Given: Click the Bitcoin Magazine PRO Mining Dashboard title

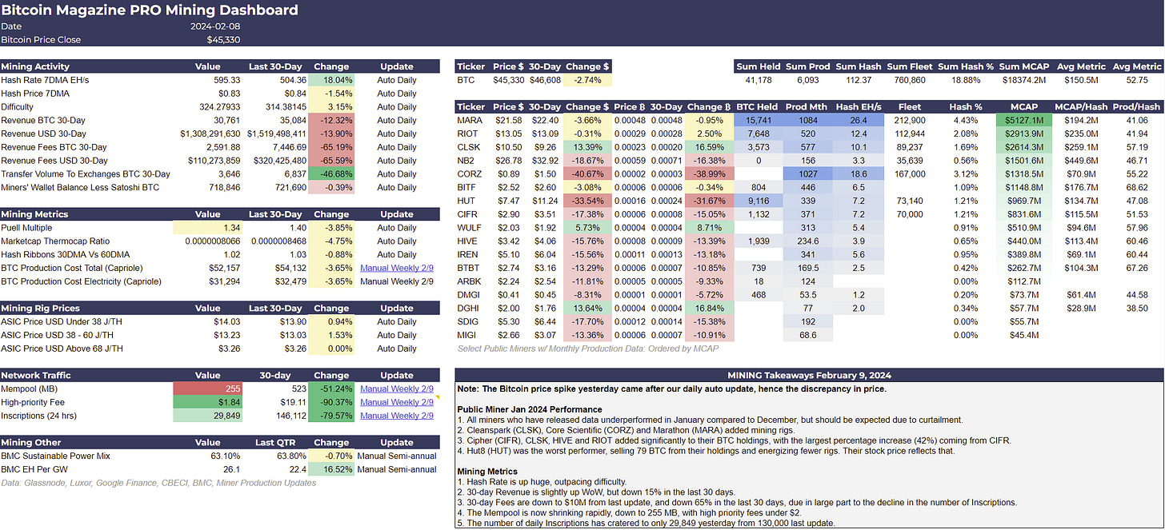Looking at the screenshot, I should tap(150, 10).
